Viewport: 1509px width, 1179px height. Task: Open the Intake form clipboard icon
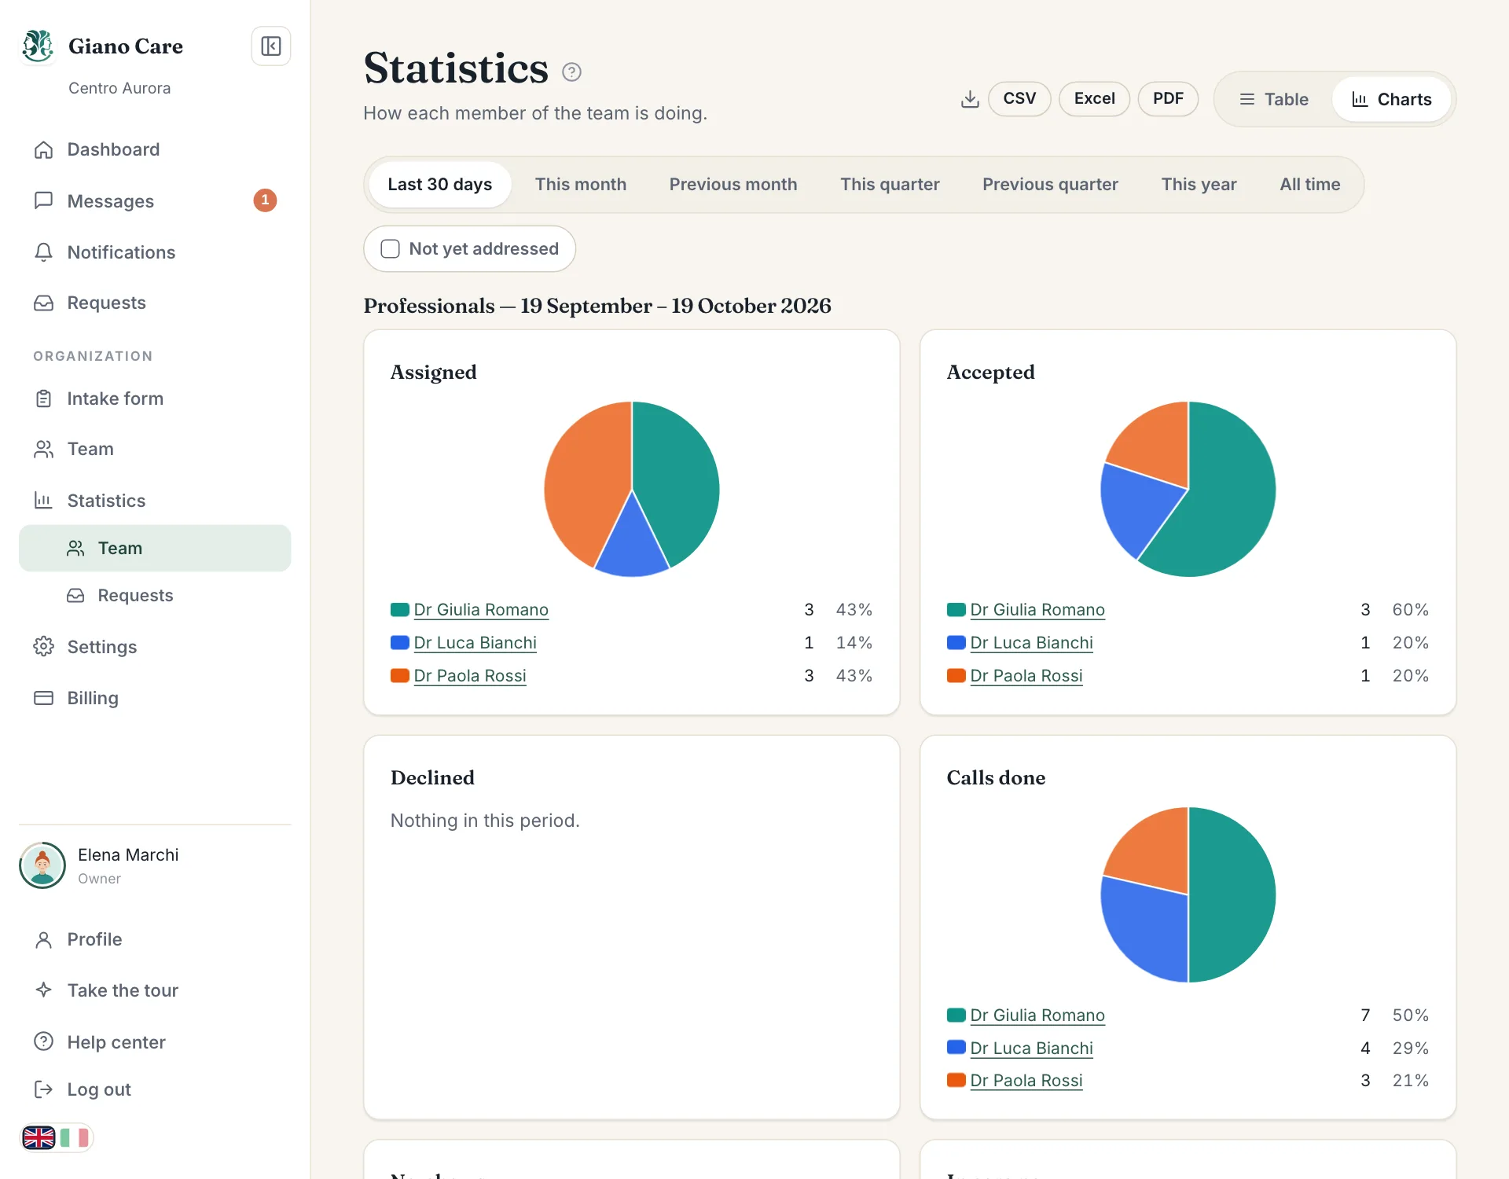coord(44,399)
